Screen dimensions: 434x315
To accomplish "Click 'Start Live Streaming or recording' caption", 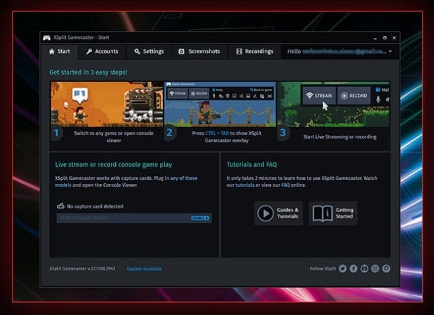I will tap(340, 137).
